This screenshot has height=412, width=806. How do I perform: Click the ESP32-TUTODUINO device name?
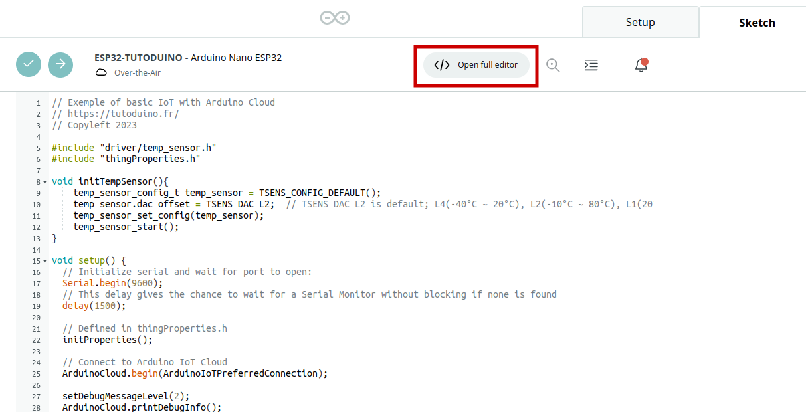138,58
